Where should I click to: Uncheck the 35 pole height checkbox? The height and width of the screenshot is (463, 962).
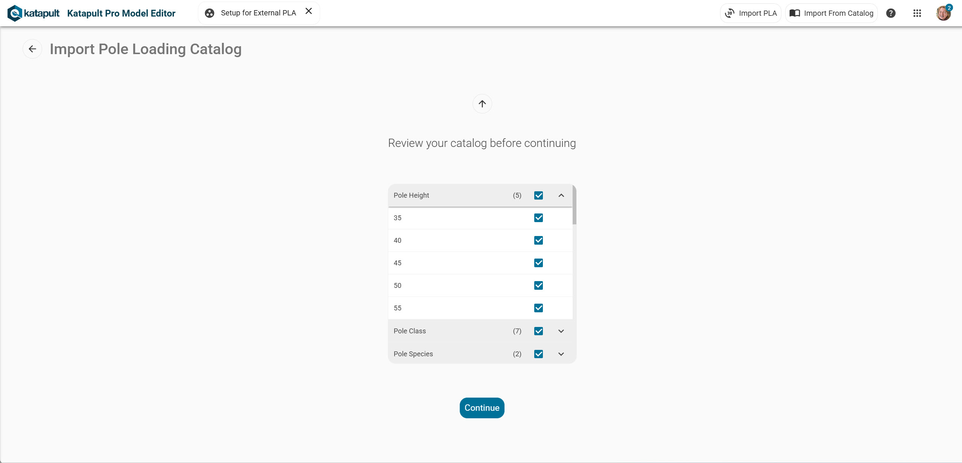(x=538, y=218)
